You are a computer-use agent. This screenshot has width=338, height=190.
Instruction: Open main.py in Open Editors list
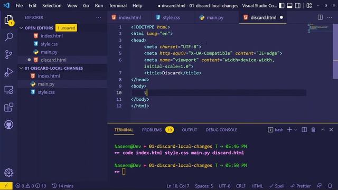pos(62,52)
